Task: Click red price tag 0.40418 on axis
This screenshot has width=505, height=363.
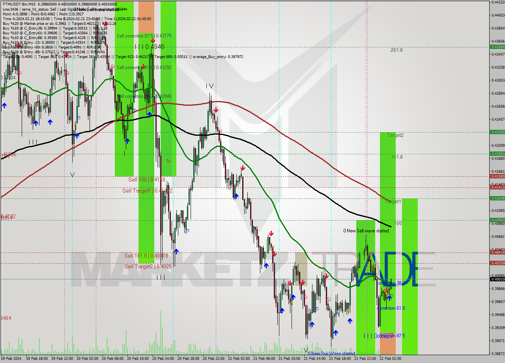Action: [x=497, y=252]
